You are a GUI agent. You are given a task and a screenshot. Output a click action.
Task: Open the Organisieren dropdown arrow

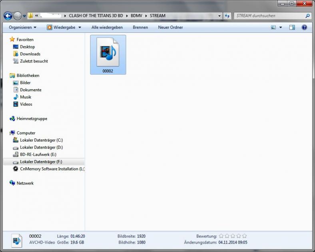pos(35,27)
